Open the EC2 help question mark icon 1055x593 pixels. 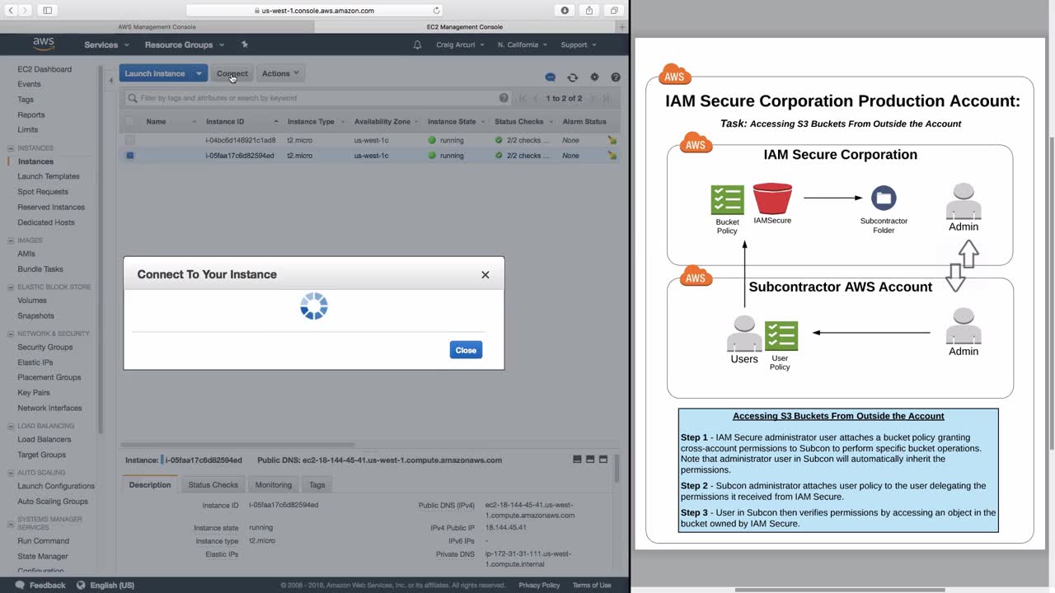(616, 77)
